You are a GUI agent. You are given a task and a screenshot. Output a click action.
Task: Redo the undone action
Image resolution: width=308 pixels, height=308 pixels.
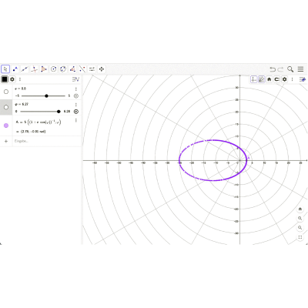tap(280, 69)
